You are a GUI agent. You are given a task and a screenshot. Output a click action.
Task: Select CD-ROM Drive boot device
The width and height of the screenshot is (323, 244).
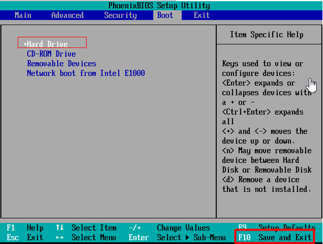click(51, 54)
